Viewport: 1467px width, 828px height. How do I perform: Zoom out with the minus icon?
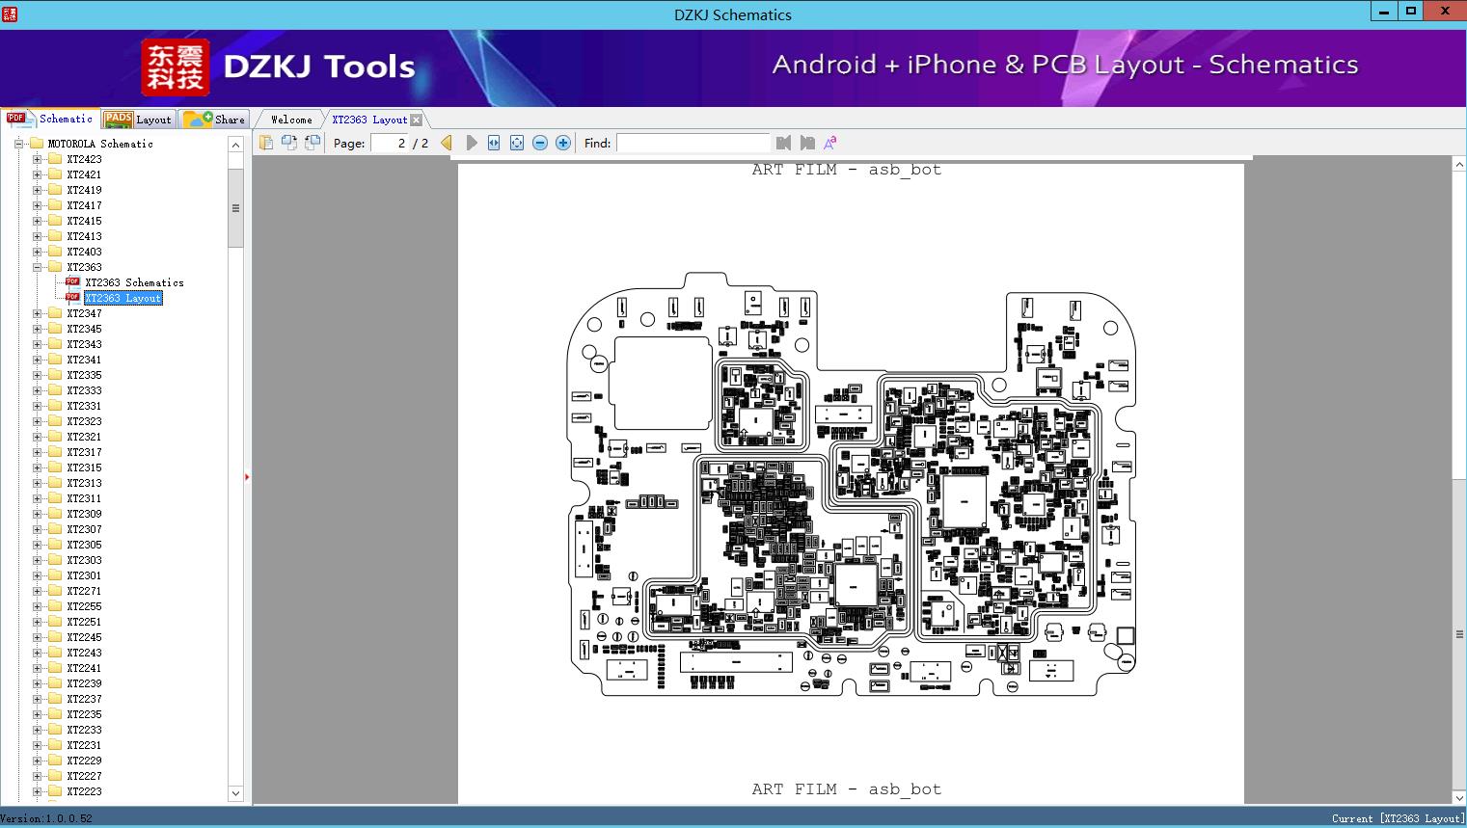[x=540, y=143]
